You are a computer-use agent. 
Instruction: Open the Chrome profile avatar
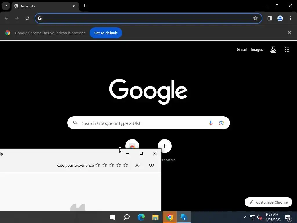[x=280, y=18]
